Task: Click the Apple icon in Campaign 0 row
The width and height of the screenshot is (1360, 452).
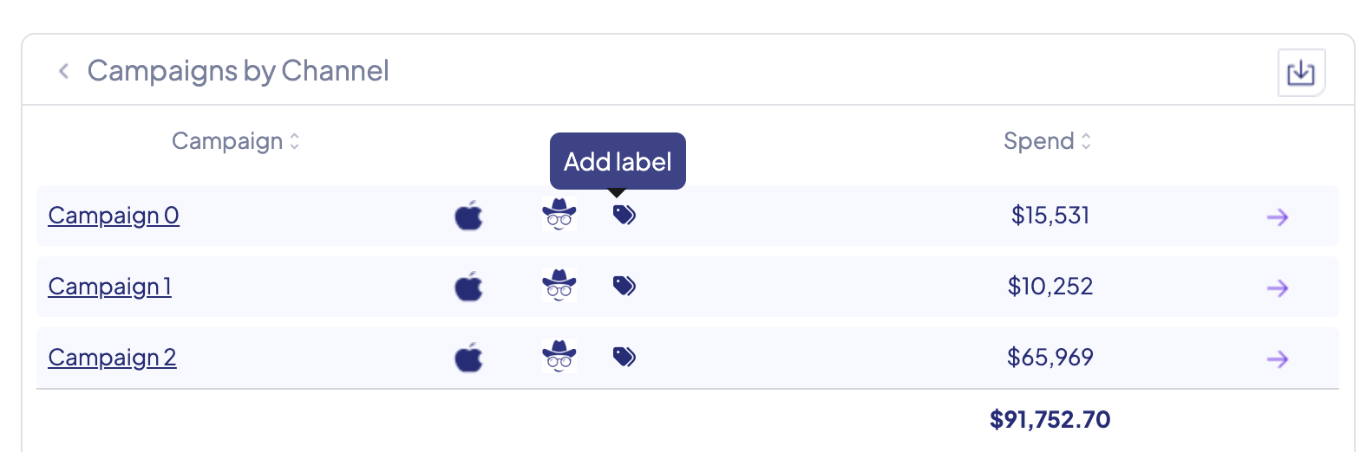Action: pos(468,216)
